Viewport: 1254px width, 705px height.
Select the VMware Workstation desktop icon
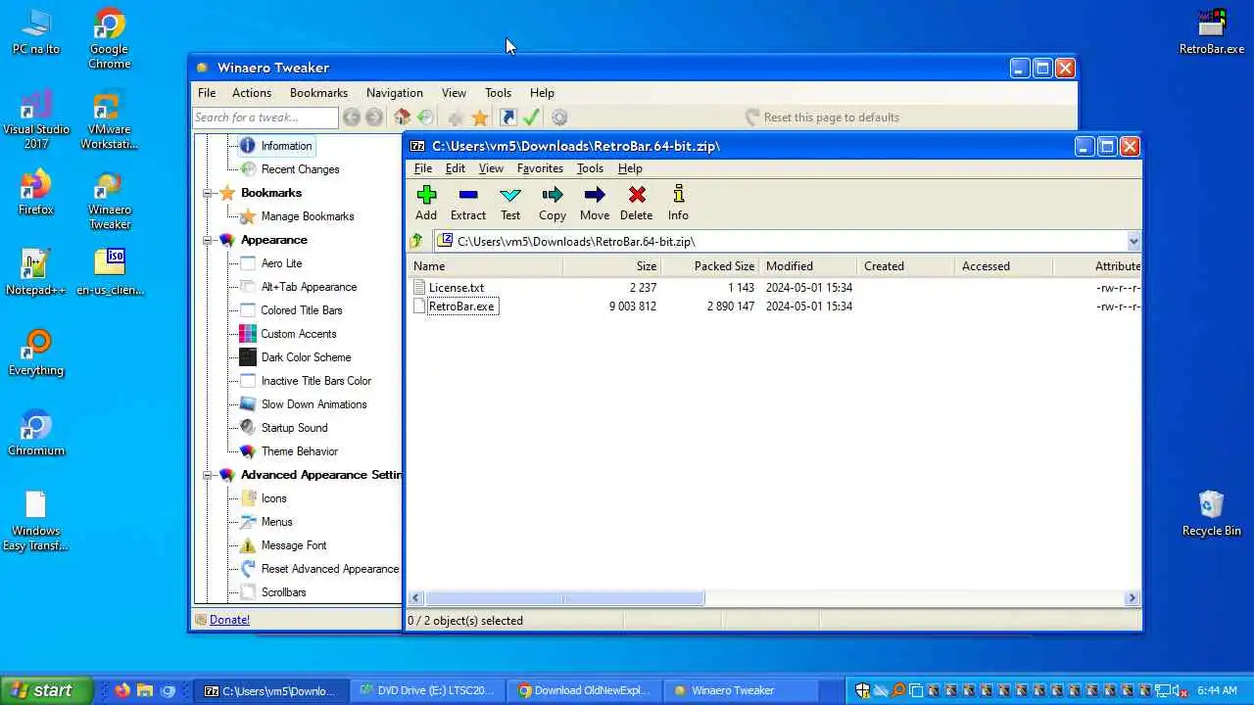pos(109,119)
